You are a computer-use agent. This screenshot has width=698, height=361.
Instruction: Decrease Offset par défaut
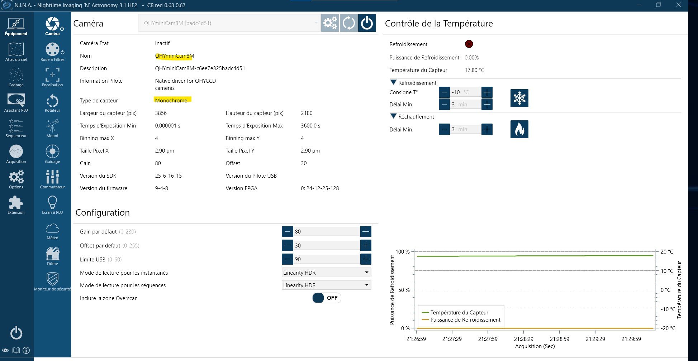(x=287, y=245)
